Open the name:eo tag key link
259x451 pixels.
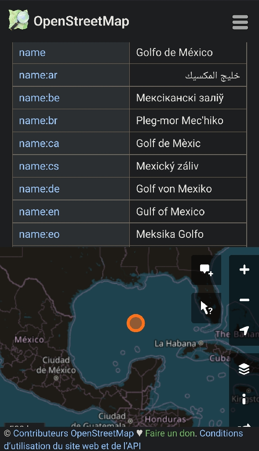coord(39,234)
